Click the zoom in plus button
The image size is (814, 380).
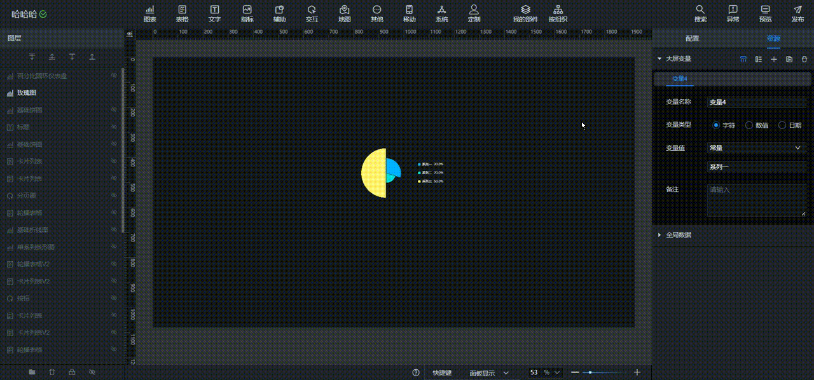[x=637, y=372]
